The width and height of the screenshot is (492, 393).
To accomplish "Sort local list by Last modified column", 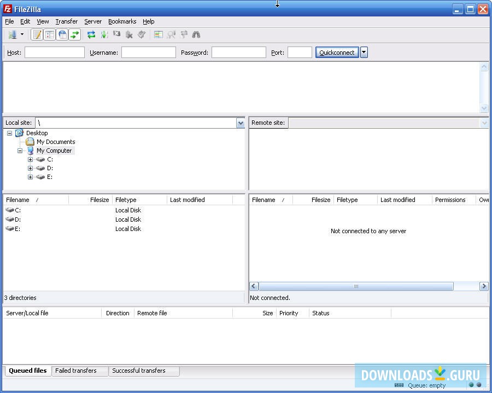I will coord(200,200).
